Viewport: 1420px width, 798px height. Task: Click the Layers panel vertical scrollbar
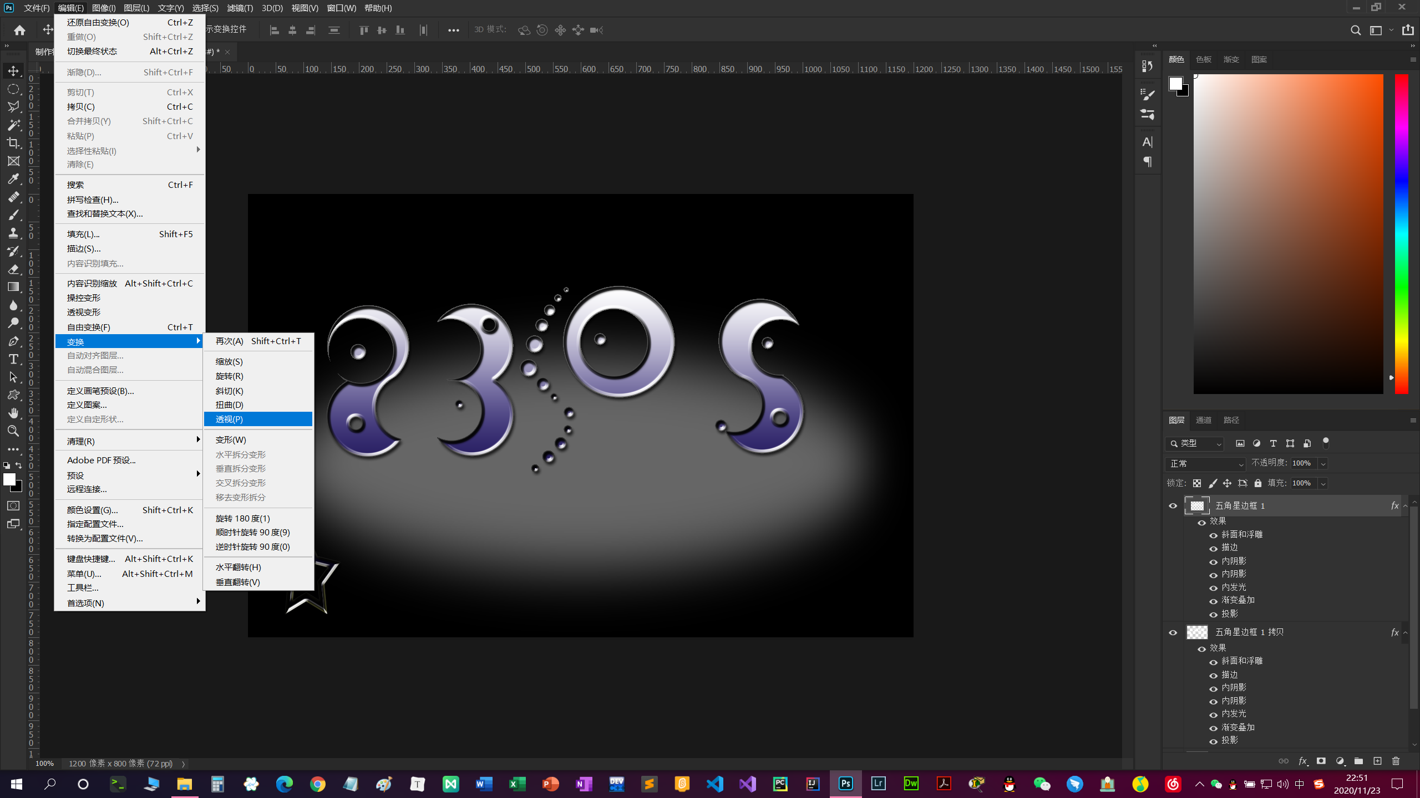pyautogui.click(x=1414, y=607)
